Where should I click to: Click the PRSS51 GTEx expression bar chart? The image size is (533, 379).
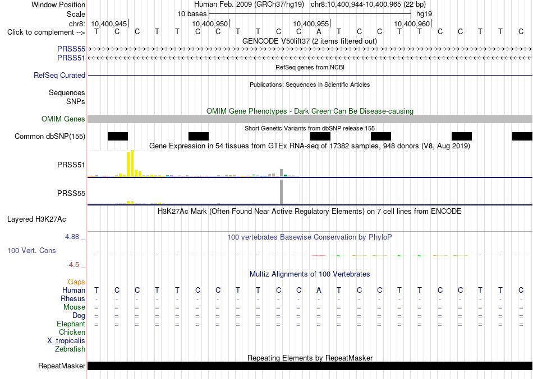(x=194, y=163)
